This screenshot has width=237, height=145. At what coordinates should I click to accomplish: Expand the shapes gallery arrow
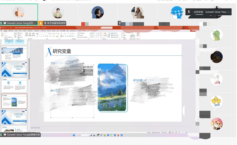point(102,35)
